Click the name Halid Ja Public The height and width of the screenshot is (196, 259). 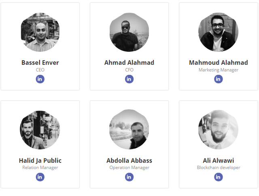click(x=40, y=160)
